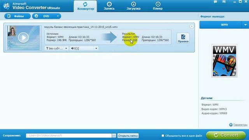Toggle Объединить все в один файл checkbox
The width and height of the screenshot is (249, 140).
[x=163, y=136]
